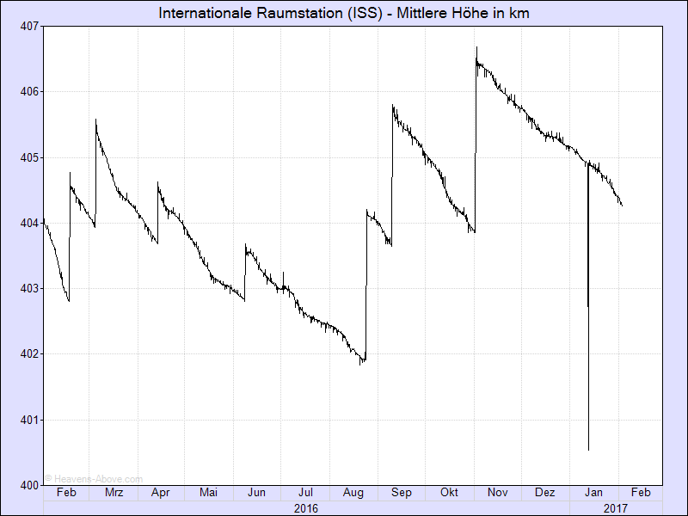Screen dimensions: 688x516
Task: Click the Nov month label
Action: tap(496, 494)
